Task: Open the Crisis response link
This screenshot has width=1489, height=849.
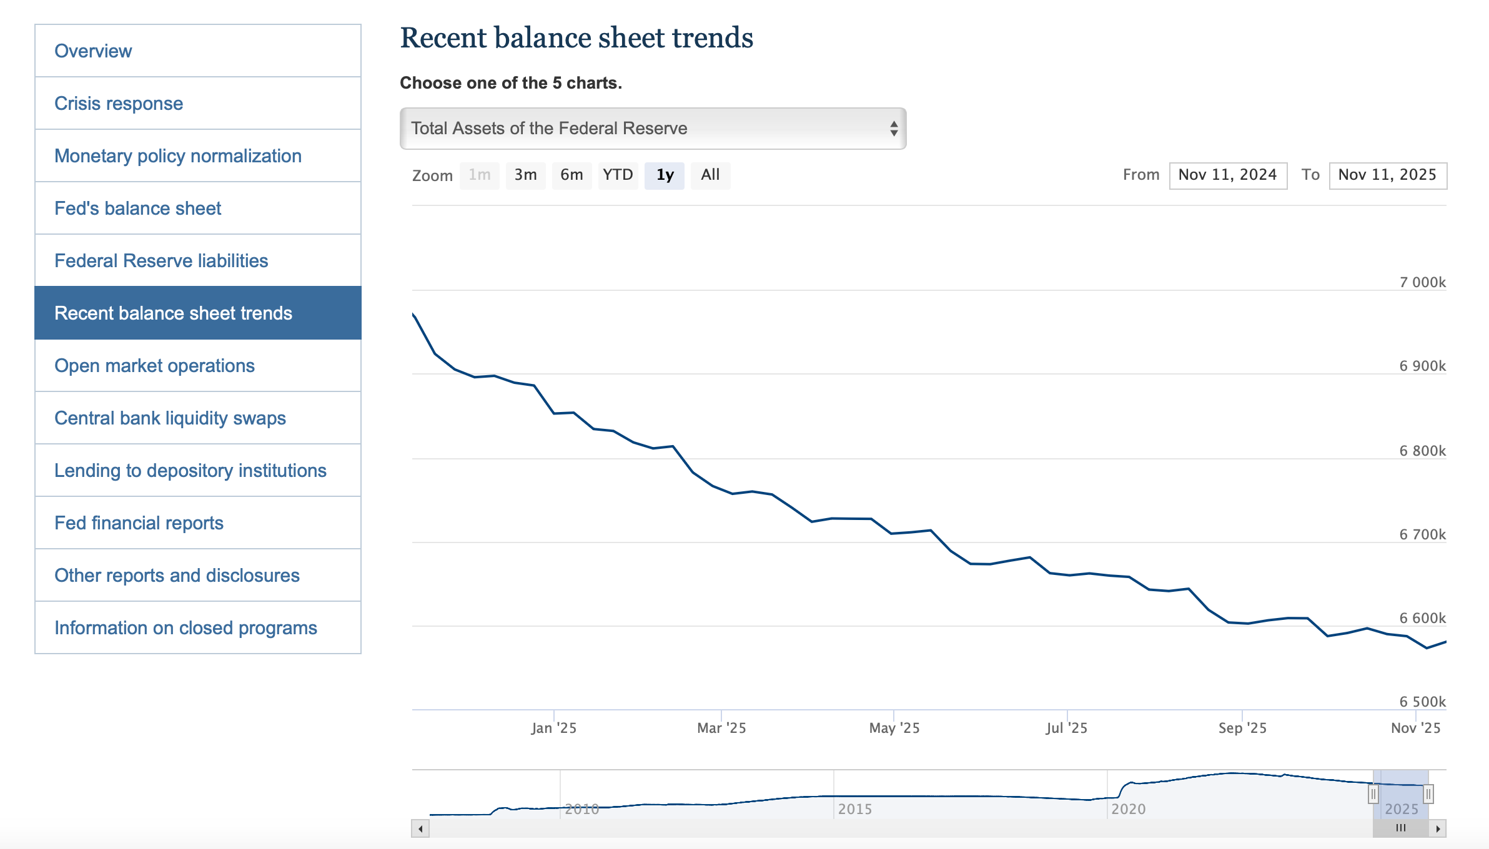Action: (119, 103)
